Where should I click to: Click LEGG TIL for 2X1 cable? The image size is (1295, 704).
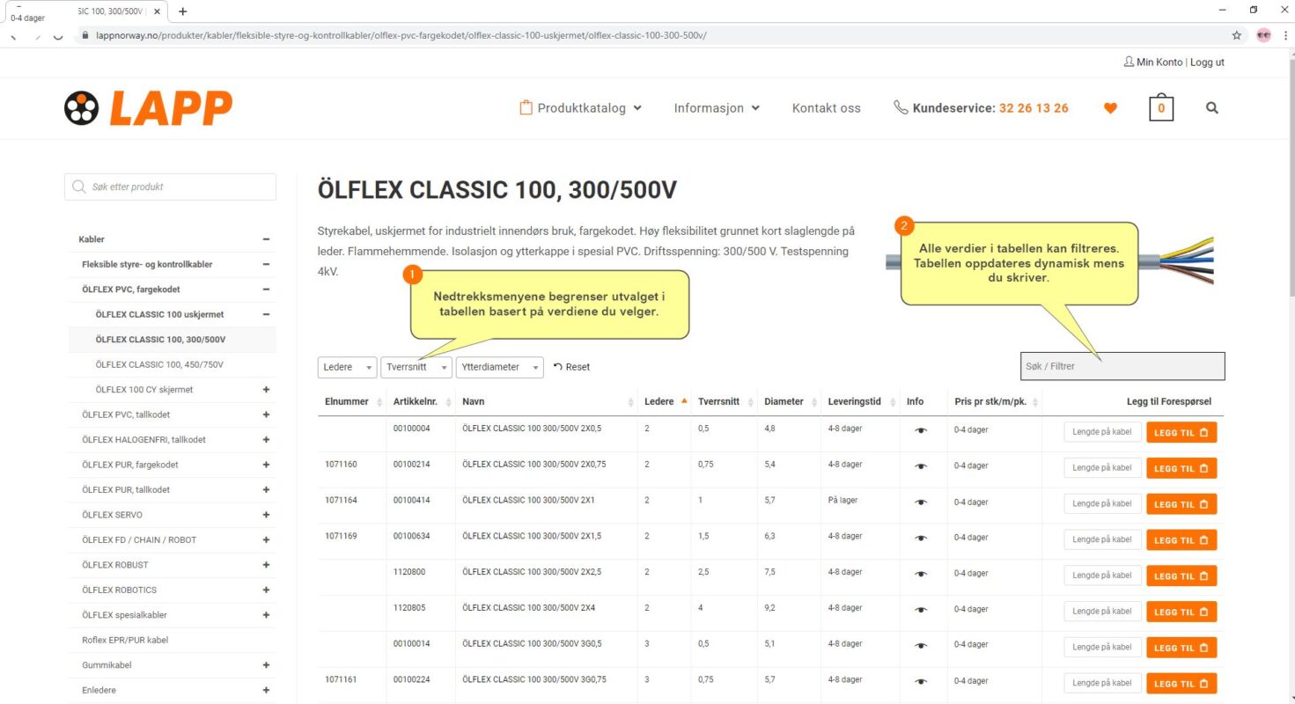click(1181, 504)
